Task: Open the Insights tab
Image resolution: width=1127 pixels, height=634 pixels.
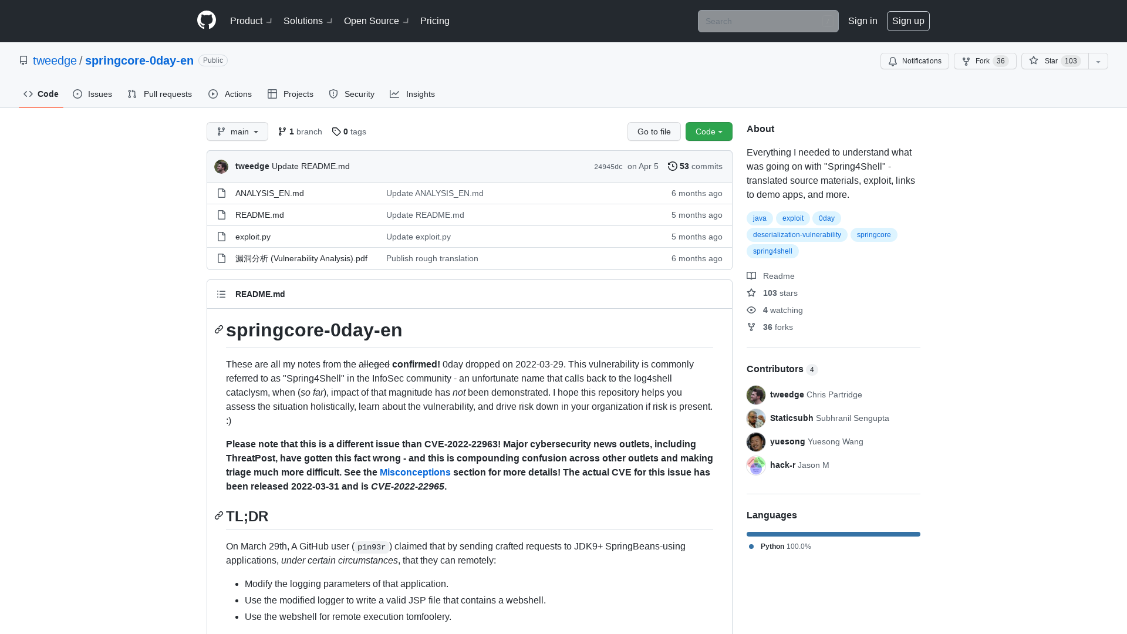Action: pyautogui.click(x=413, y=94)
